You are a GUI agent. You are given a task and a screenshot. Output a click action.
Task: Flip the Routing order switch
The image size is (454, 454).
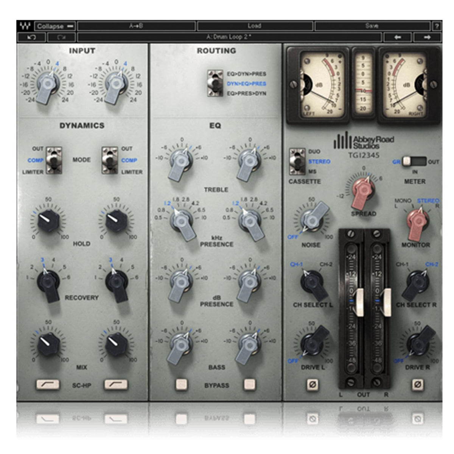215,83
